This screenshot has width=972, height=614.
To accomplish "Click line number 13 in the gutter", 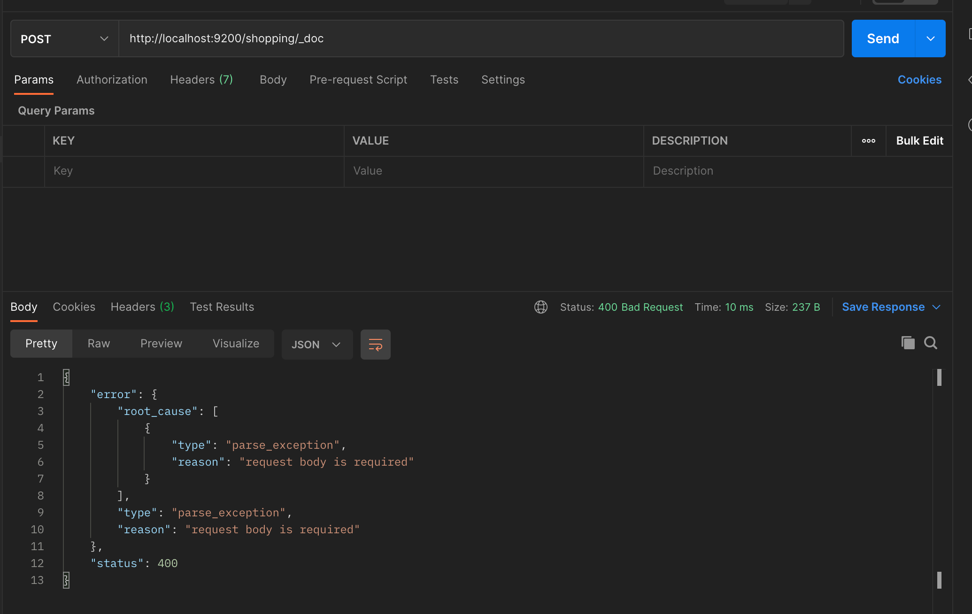I will (37, 580).
